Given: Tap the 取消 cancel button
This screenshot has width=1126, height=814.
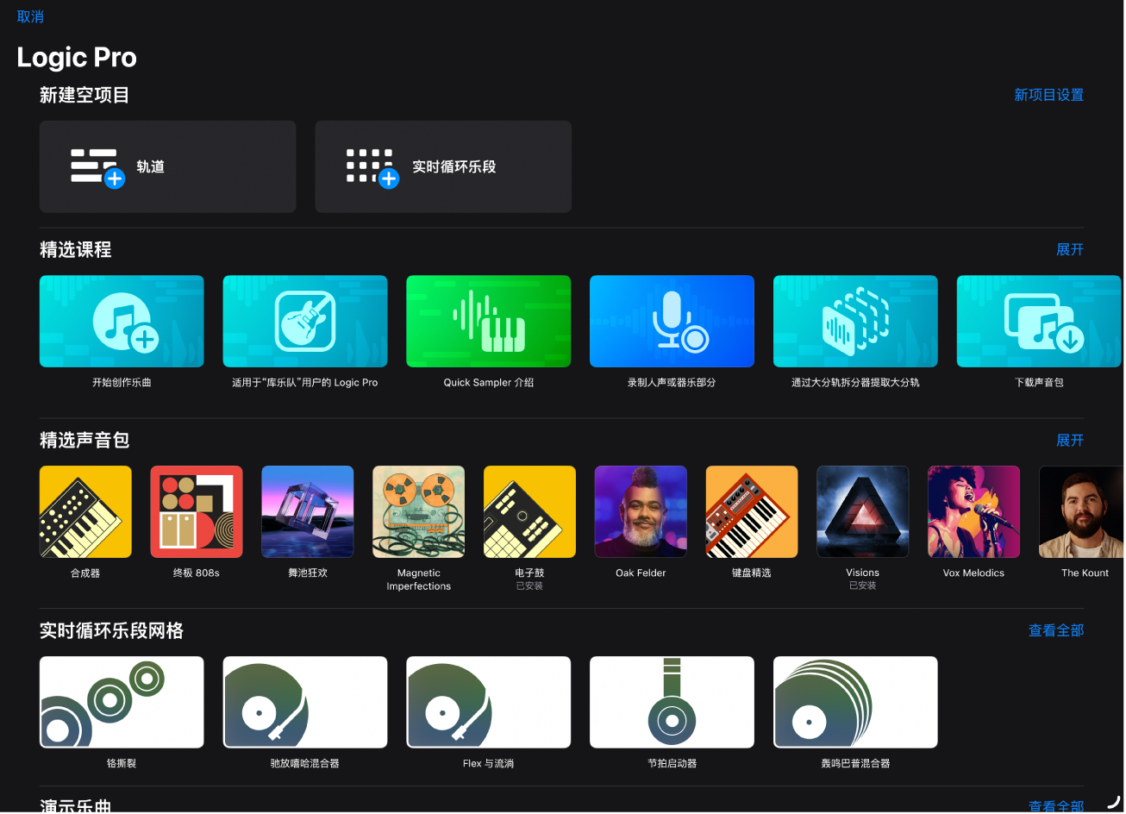Looking at the screenshot, I should pos(30,16).
